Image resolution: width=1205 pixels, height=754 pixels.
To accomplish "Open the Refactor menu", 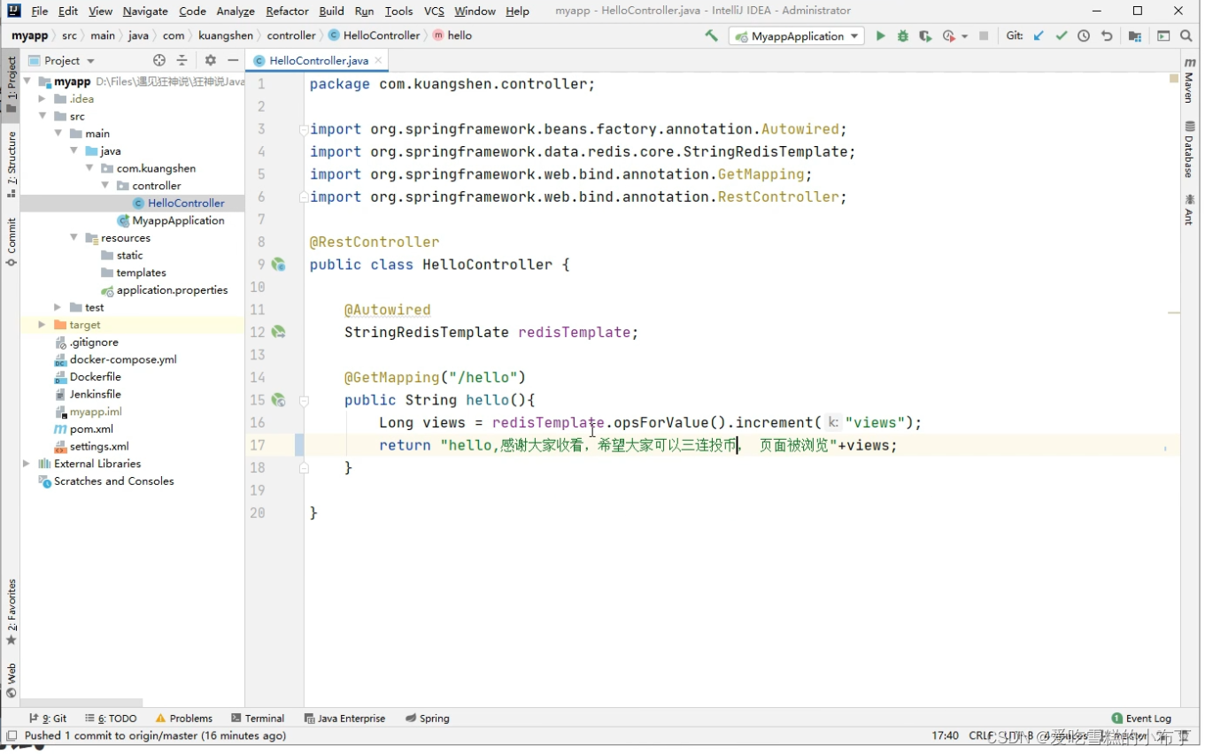I will [288, 11].
